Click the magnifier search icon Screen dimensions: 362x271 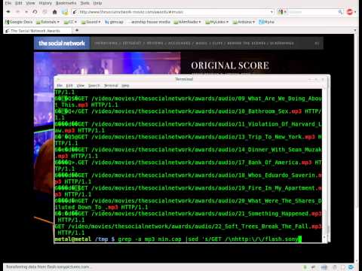(340, 12)
